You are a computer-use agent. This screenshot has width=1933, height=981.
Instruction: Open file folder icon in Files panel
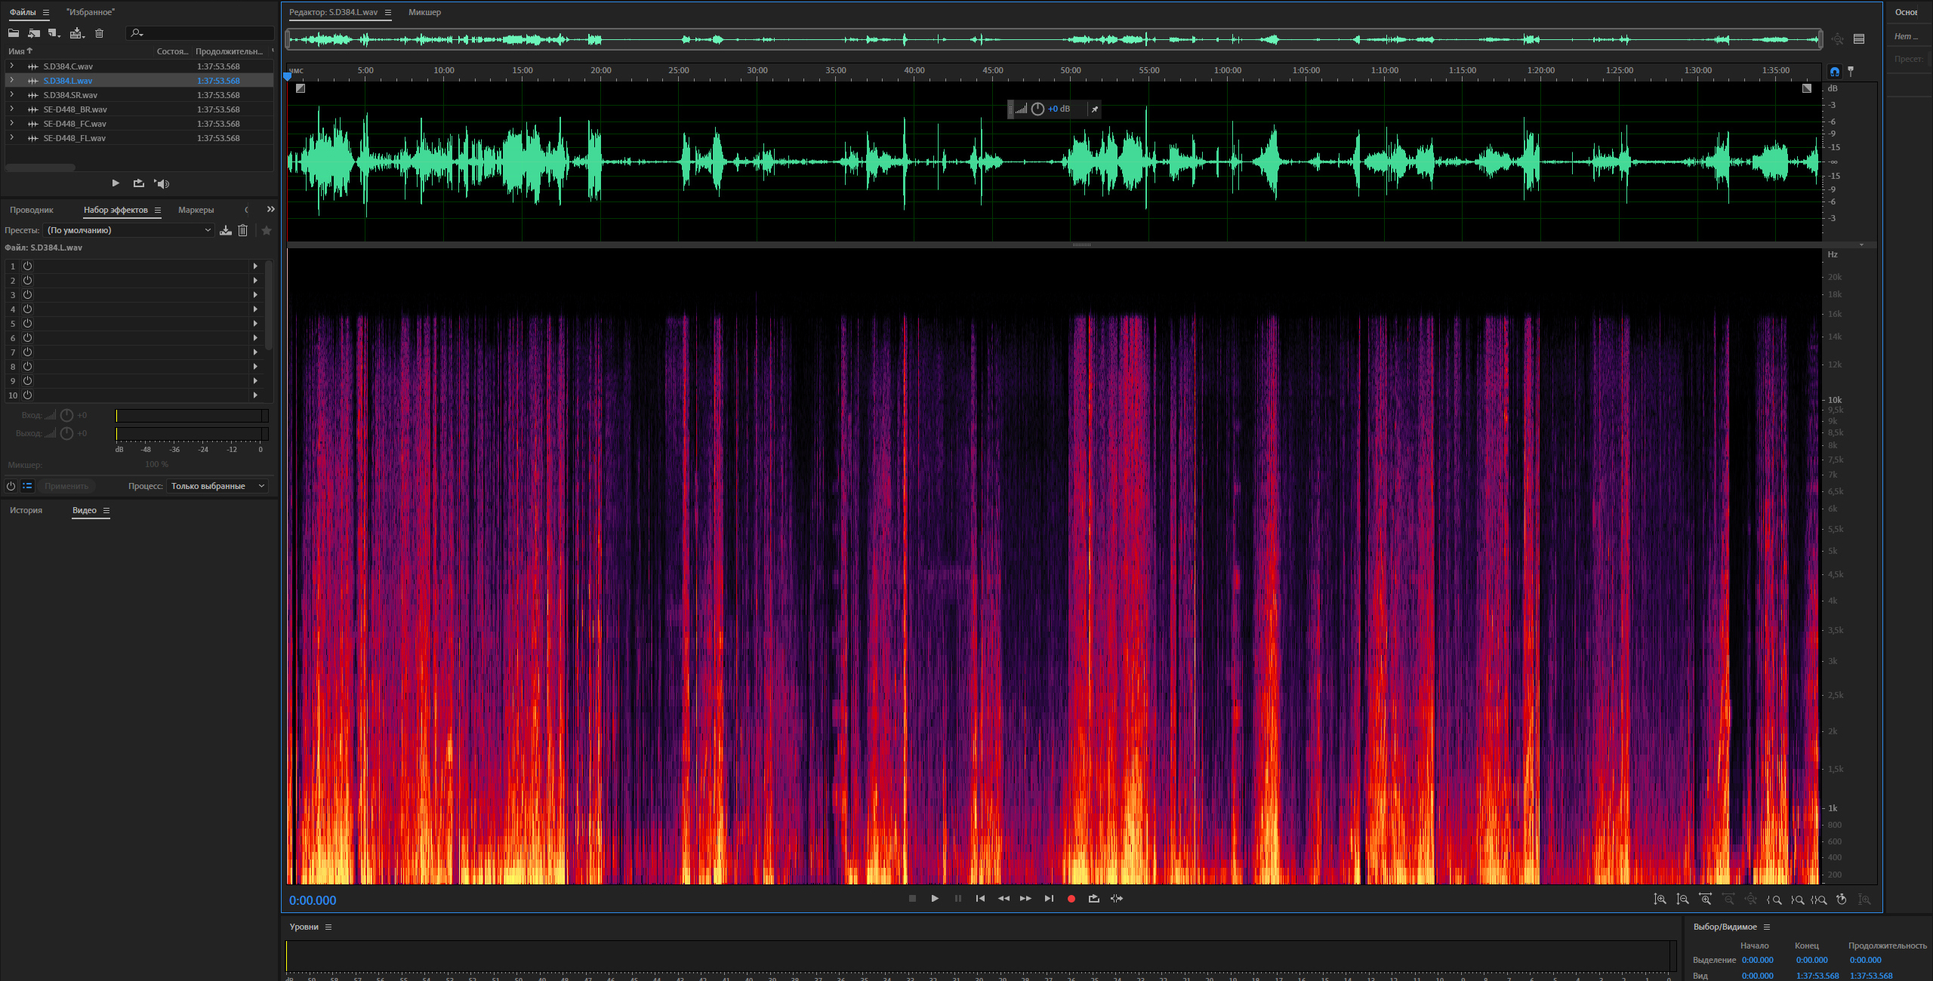14,33
